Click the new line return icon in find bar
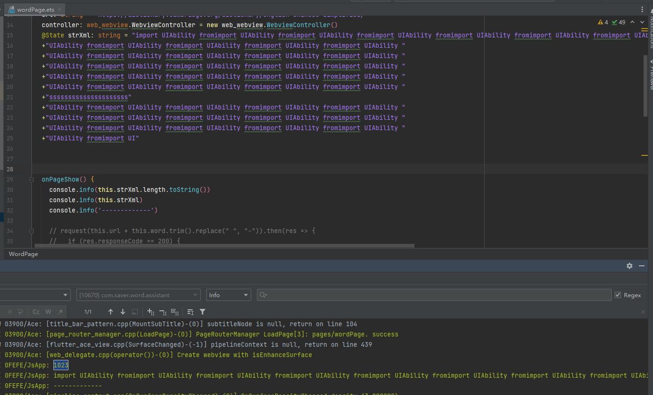The height and width of the screenshot is (395, 653). pos(20,312)
